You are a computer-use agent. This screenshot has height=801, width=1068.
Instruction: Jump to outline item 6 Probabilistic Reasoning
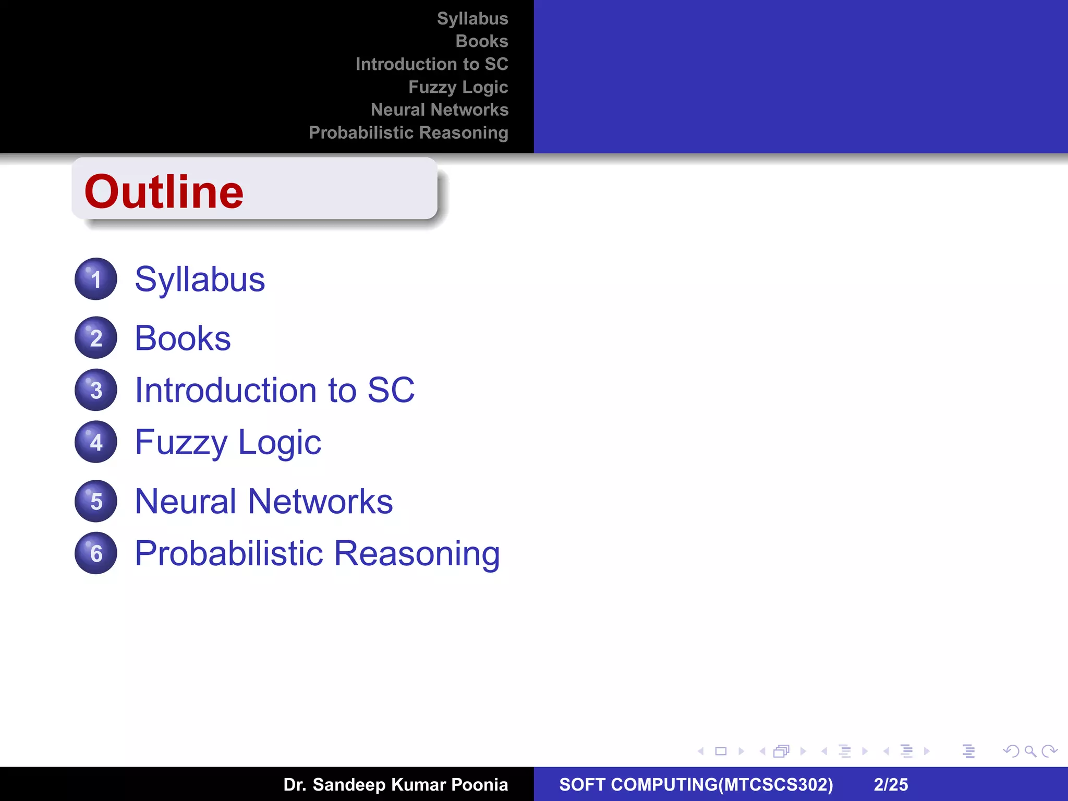(x=318, y=553)
